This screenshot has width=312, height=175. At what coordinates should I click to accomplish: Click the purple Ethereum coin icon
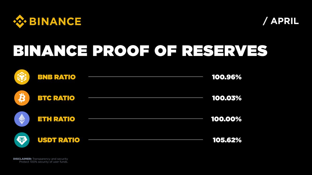click(22, 119)
